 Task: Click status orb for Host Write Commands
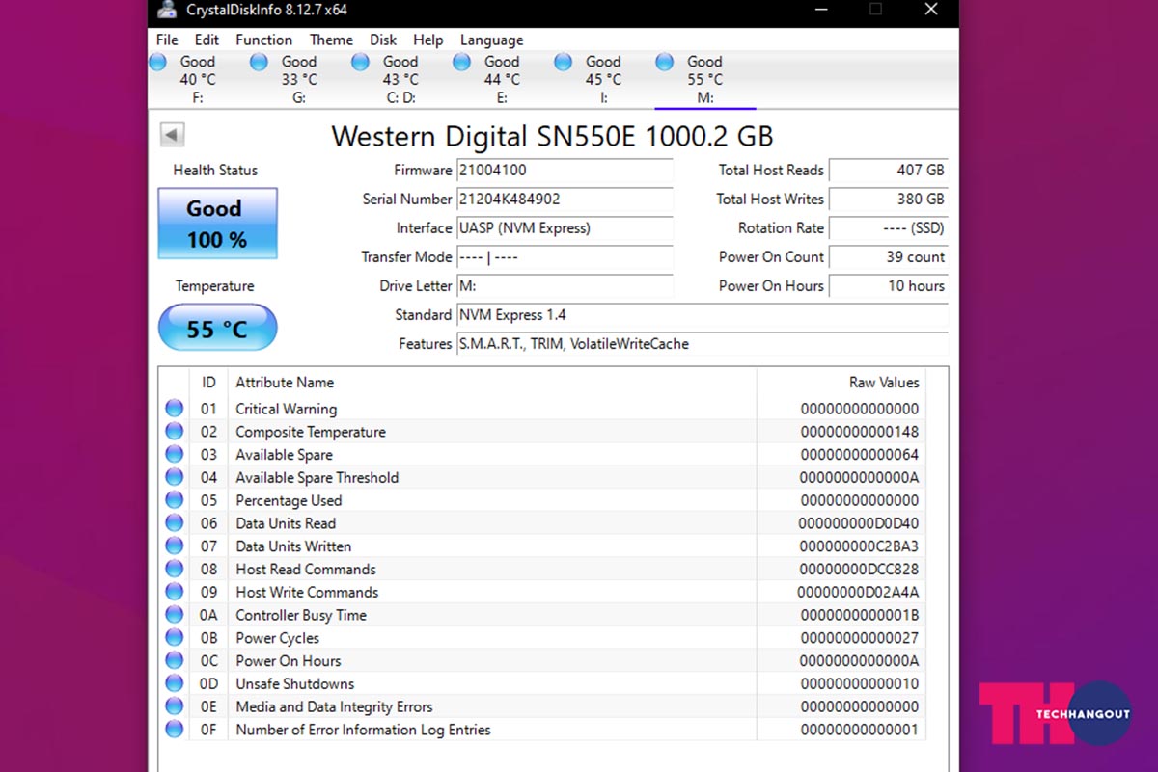point(175,592)
